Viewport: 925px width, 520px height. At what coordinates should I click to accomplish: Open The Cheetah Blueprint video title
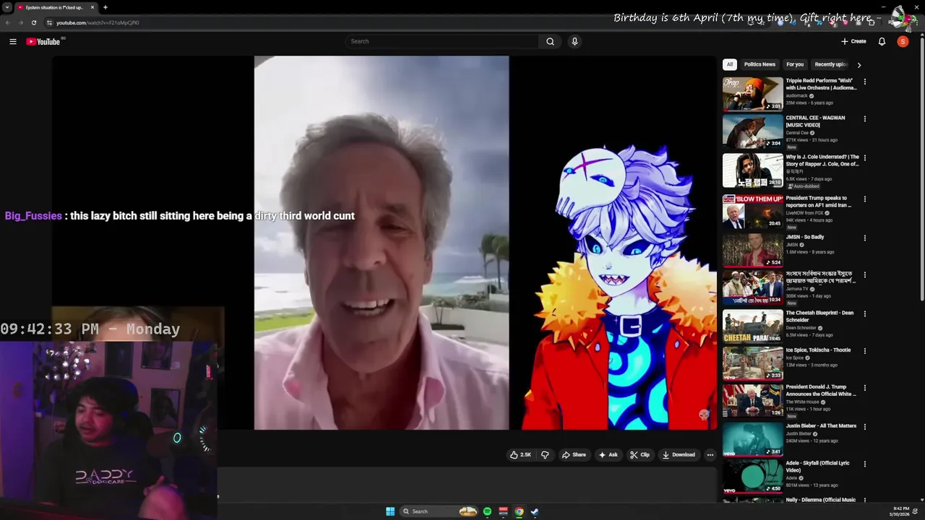(820, 316)
